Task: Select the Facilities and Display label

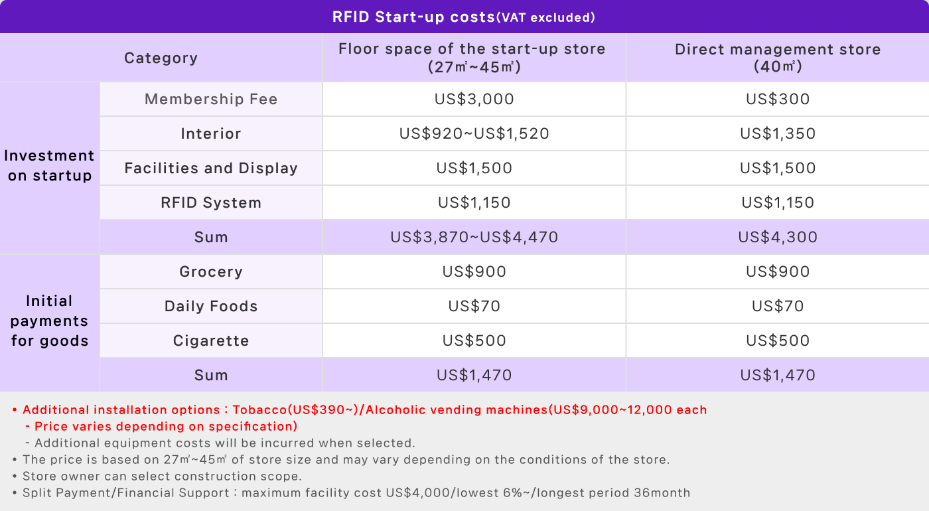Action: [211, 168]
